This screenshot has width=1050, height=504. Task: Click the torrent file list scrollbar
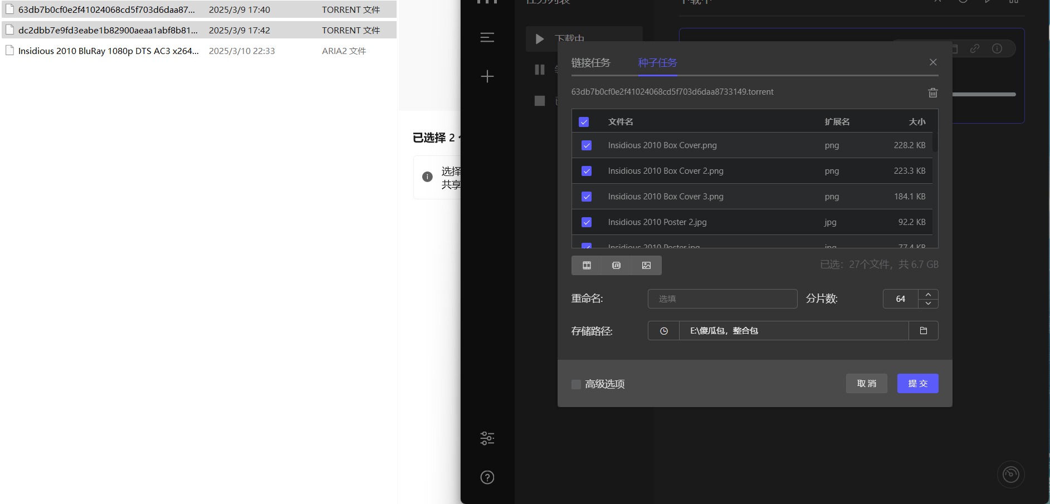[x=935, y=142]
